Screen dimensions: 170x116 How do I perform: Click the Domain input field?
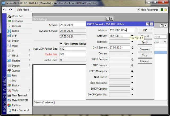(x=119, y=53)
